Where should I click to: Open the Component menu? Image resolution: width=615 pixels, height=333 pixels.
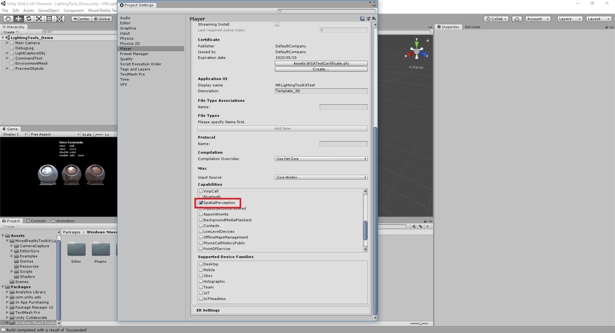(73, 10)
